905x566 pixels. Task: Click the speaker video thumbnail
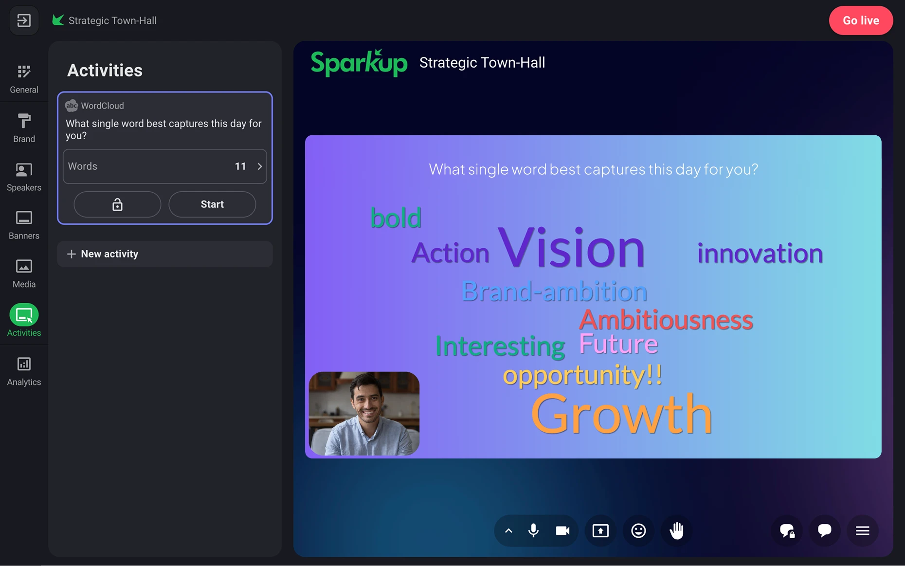click(x=364, y=414)
